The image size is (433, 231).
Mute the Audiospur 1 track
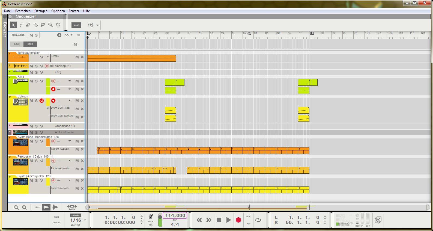(31, 66)
